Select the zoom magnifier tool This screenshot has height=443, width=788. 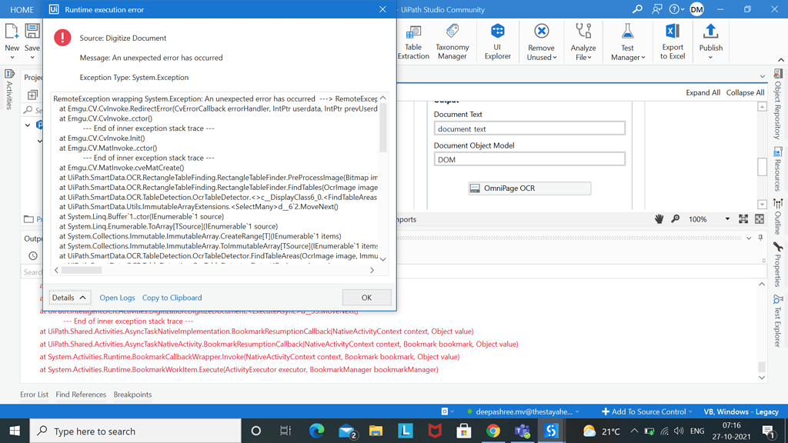coord(676,218)
